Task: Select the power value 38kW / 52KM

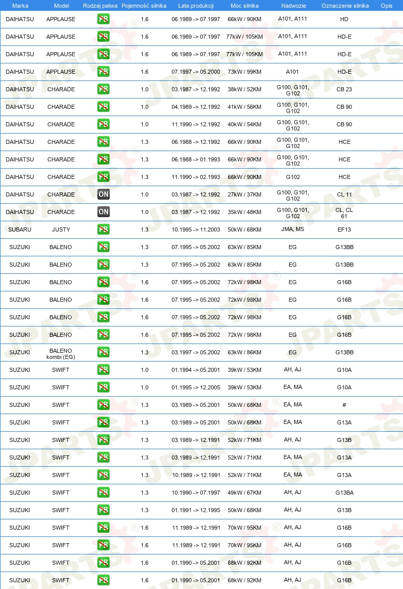Action: (x=245, y=89)
